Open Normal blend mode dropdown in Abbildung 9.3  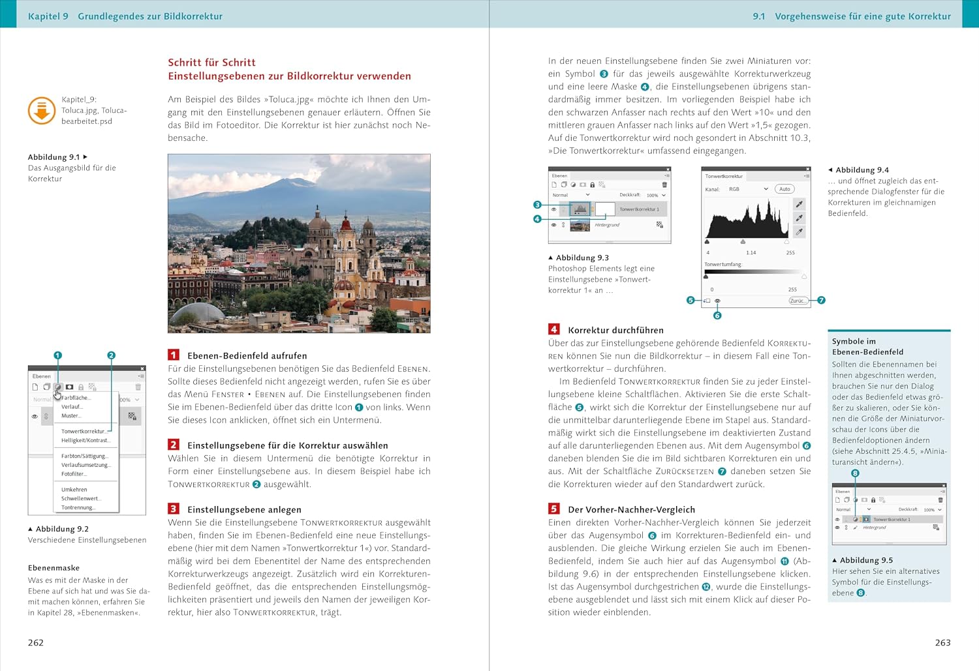571,195
